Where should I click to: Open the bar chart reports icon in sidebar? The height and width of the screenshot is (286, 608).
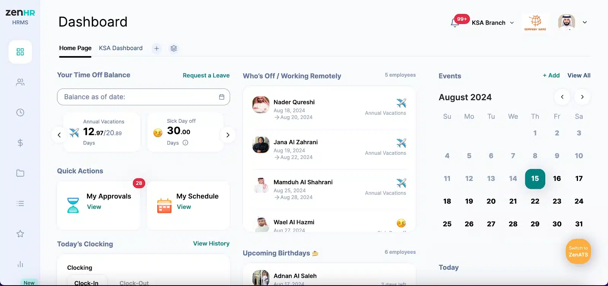[20, 264]
